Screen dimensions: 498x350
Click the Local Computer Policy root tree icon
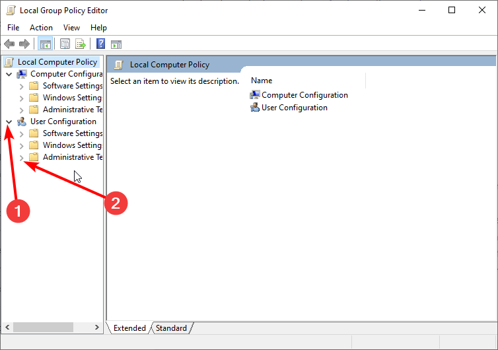coord(9,62)
